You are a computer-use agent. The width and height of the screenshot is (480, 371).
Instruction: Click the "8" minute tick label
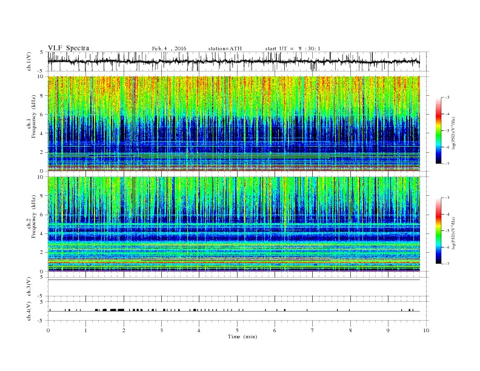click(x=350, y=330)
